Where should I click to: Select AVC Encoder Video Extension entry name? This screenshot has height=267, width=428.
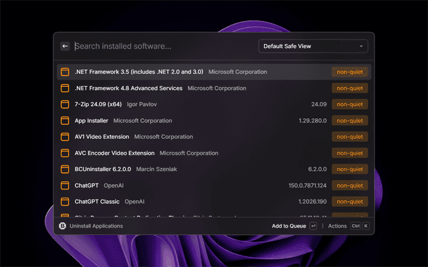click(114, 153)
